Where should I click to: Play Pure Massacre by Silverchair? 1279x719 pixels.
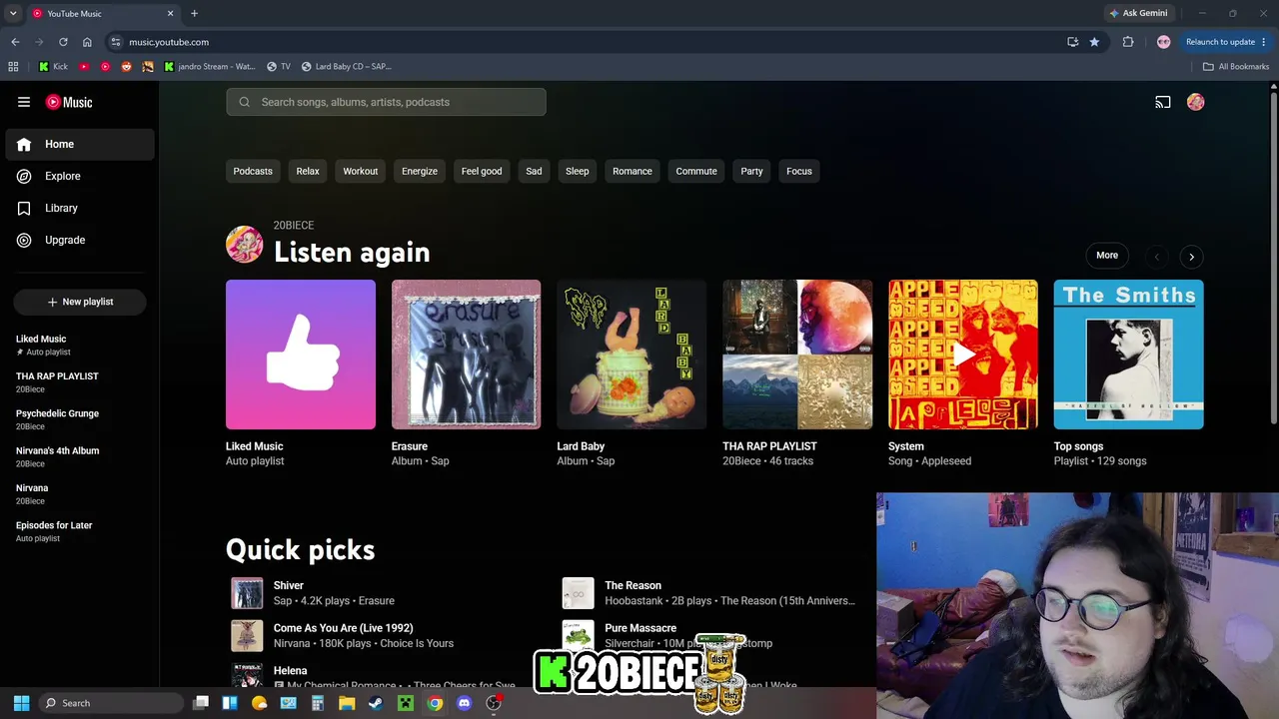pos(578,635)
